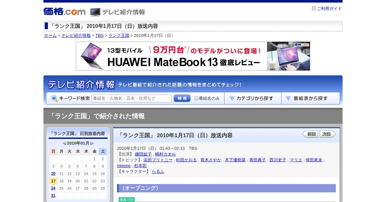Expand カテゴリから探す dropdown
386x202 pixels.
pyautogui.click(x=253, y=98)
